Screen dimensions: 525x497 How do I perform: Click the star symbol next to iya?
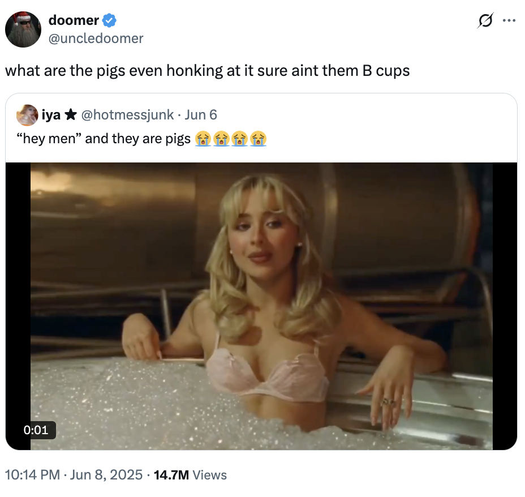(71, 115)
